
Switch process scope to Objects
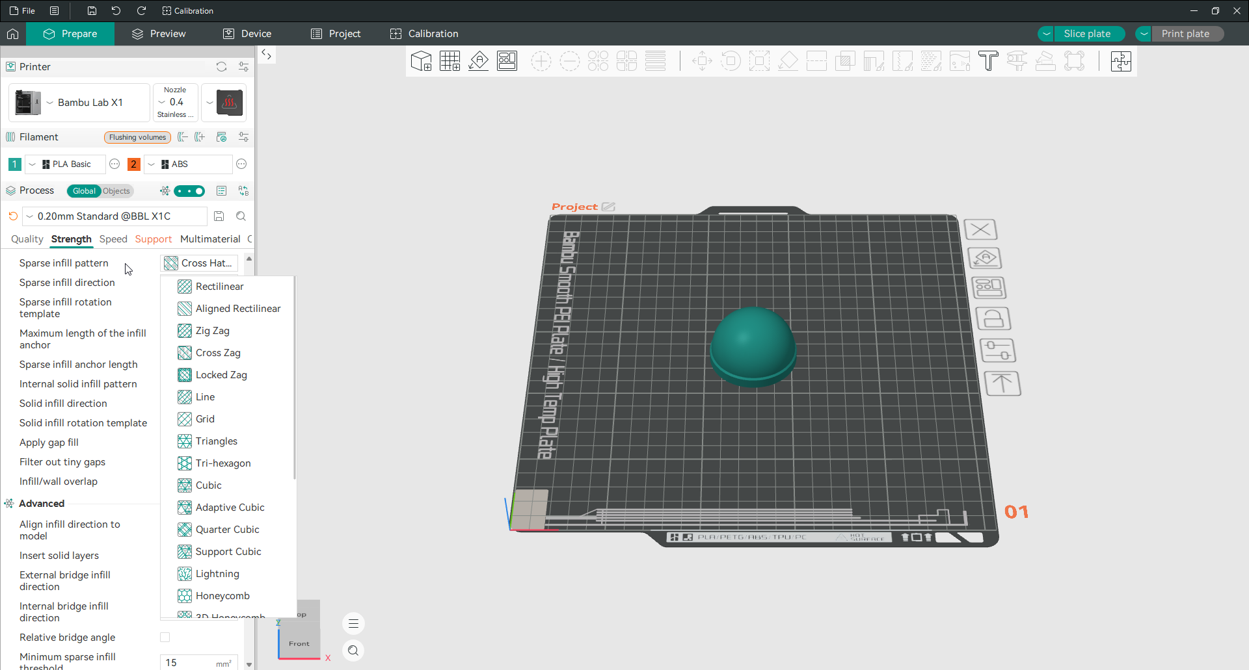[x=116, y=191]
